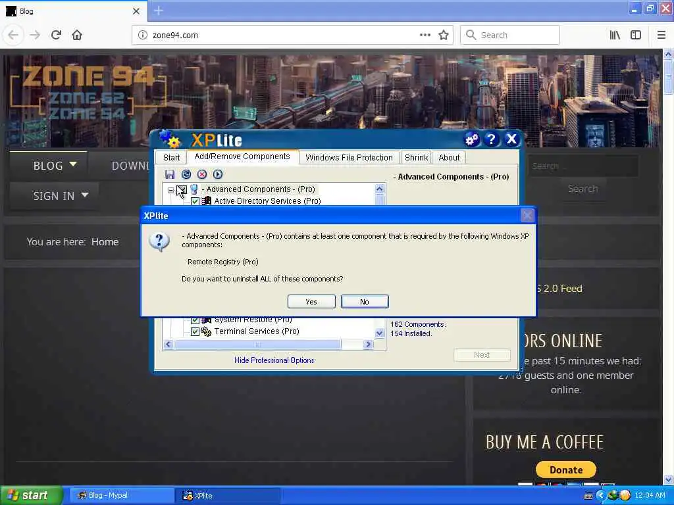The image size is (674, 505).
Task: Open XPlite settings gears icon
Action: [x=472, y=139]
